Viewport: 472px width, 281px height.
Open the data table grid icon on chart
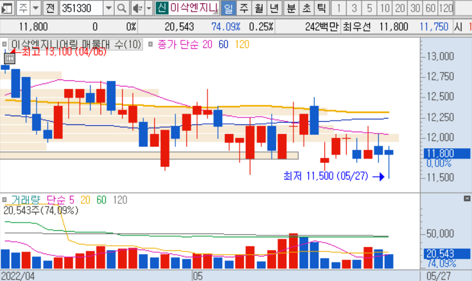pyautogui.click(x=10, y=58)
